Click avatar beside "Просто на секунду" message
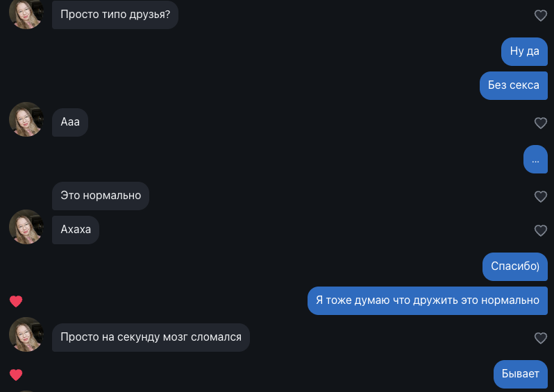554x392 pixels. (x=26, y=334)
